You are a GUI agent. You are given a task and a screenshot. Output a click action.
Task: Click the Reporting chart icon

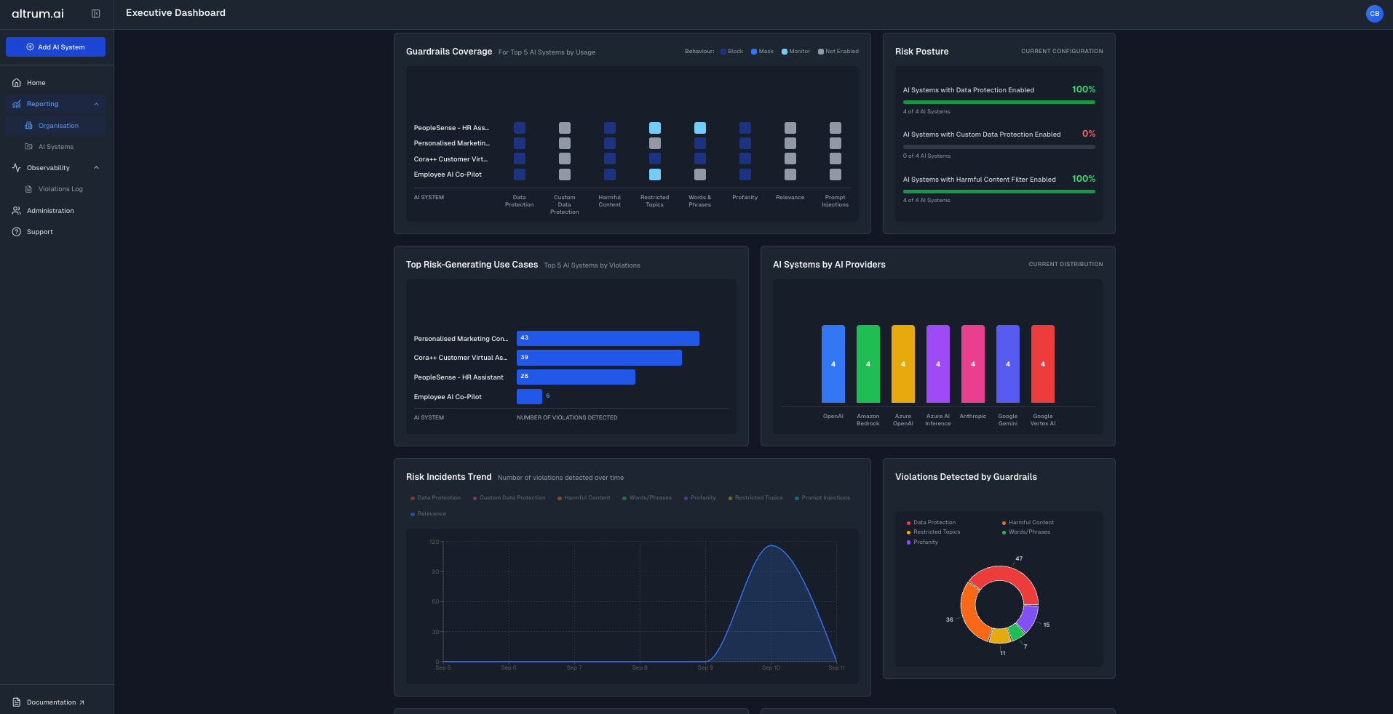click(x=17, y=104)
